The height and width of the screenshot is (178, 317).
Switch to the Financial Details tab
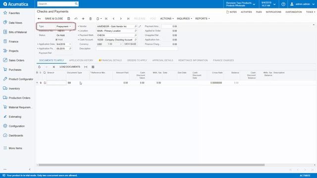click(110, 60)
